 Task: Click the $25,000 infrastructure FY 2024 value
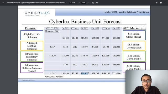pyautogui.click(x=106, y=56)
